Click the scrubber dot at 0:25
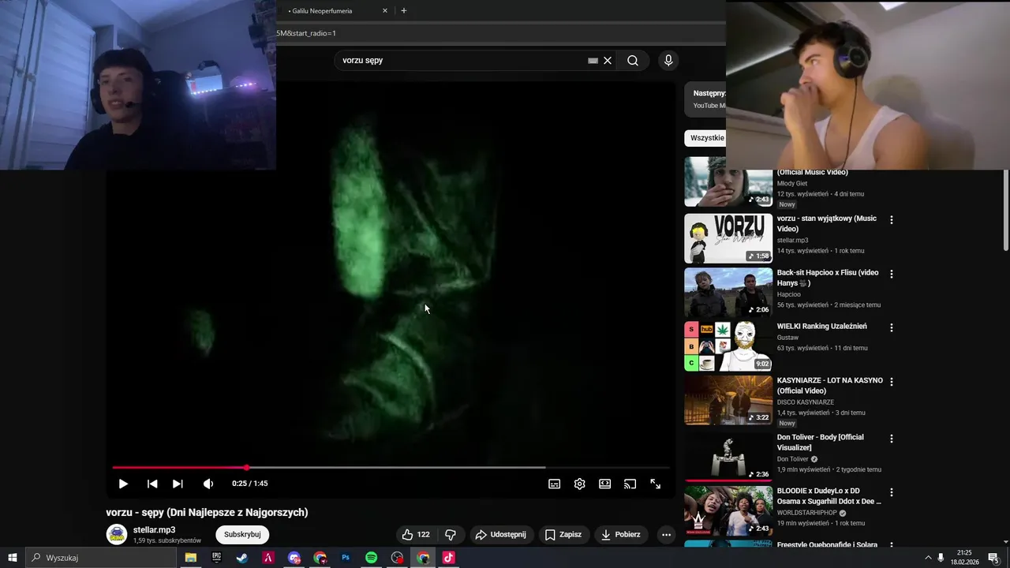 pyautogui.click(x=246, y=468)
